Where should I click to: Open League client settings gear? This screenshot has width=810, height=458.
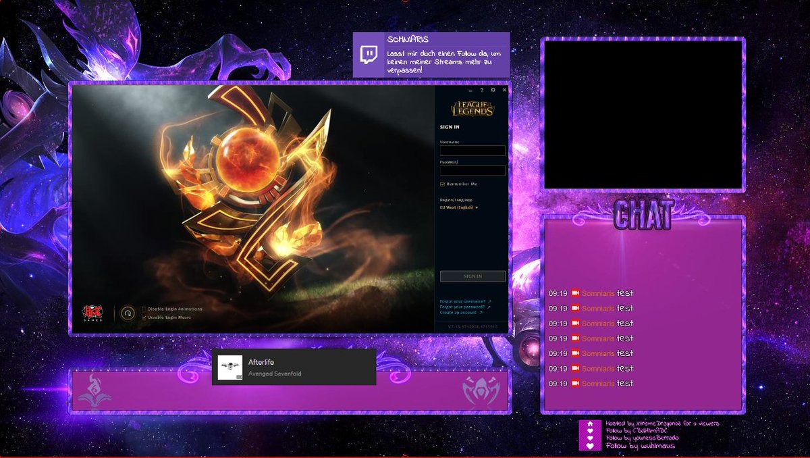pyautogui.click(x=493, y=90)
